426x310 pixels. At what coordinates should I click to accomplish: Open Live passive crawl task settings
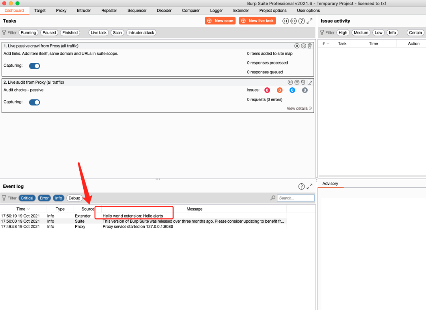(303, 46)
